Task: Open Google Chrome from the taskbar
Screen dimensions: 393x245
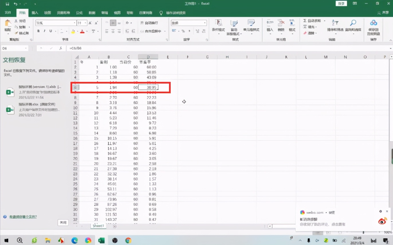Action: [x=128, y=240]
